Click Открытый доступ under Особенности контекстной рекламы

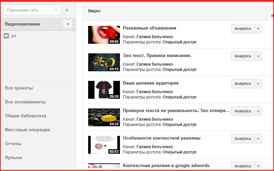click(x=180, y=152)
